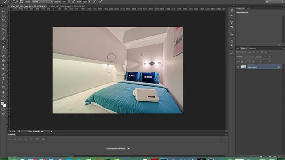Select the Eyedropper tool
Viewport: 285px width, 160px height.
point(3,34)
